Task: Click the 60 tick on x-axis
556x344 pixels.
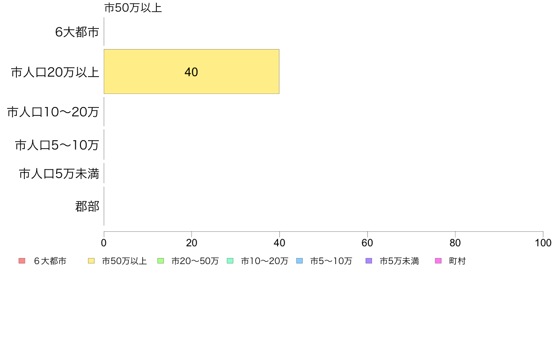Action: click(x=367, y=243)
